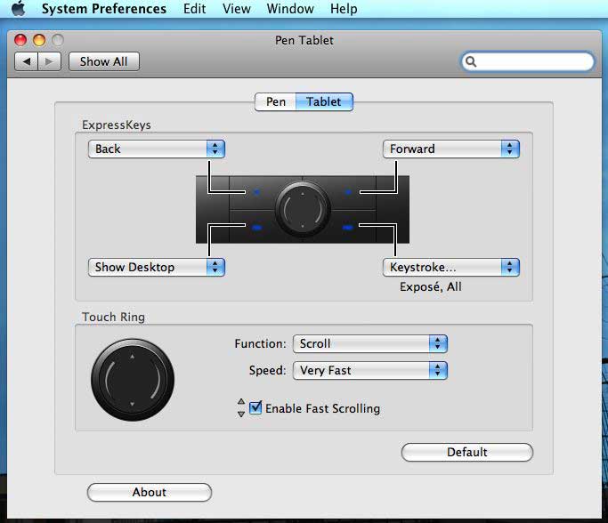This screenshot has height=523, width=608.
Task: Open the Show Desktop ExpressKey dropdown
Action: (157, 268)
